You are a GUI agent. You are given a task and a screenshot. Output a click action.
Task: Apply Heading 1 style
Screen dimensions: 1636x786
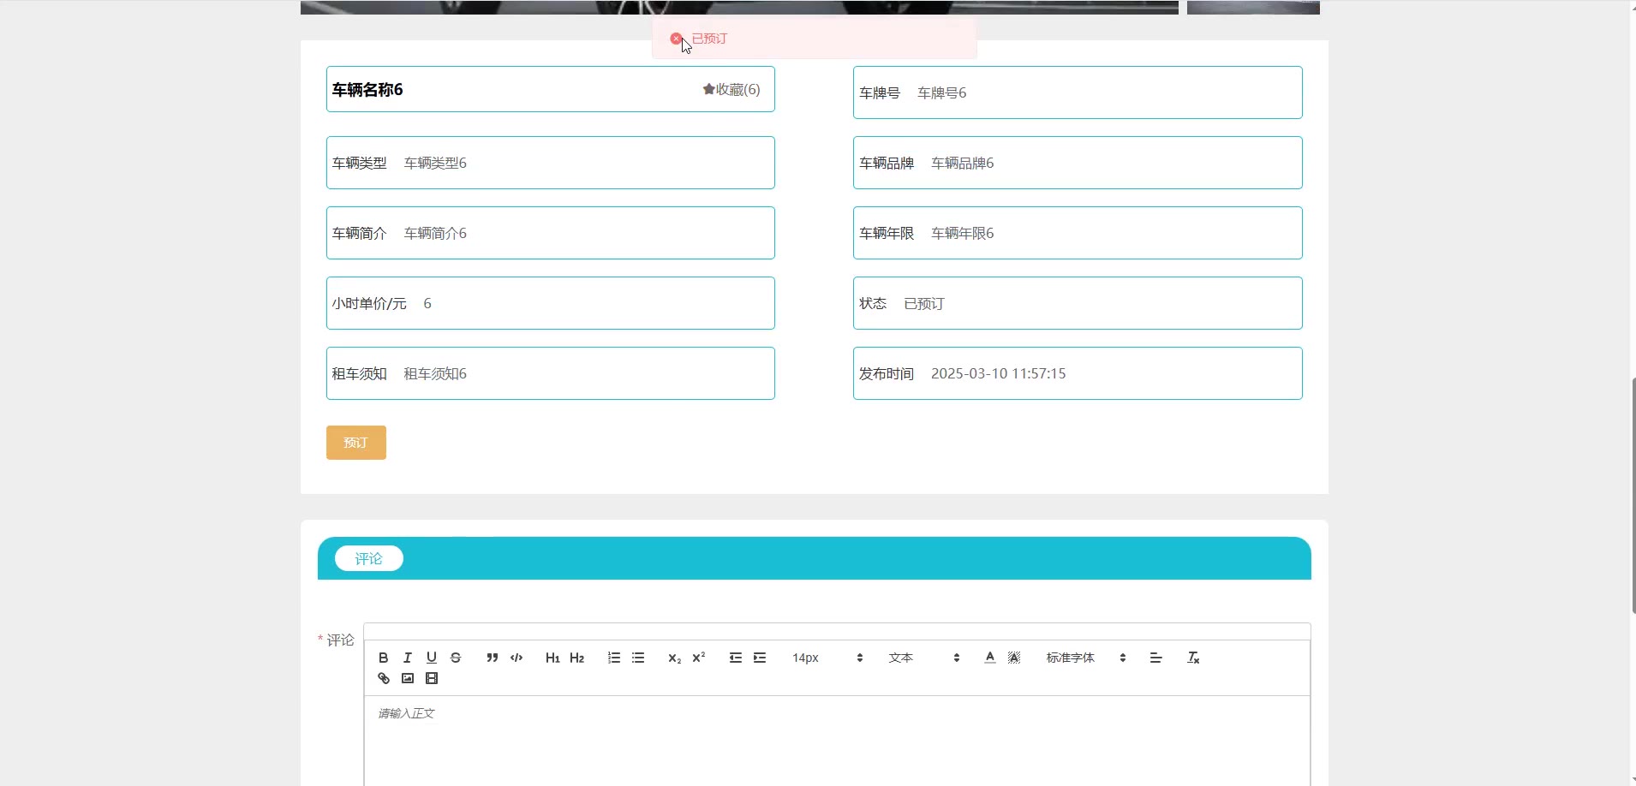(552, 658)
